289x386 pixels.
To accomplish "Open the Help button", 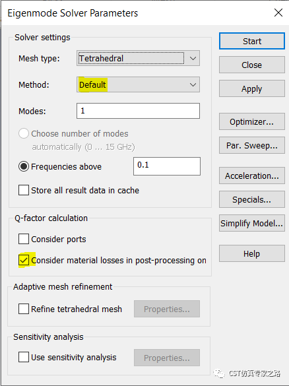I will 252,253.
